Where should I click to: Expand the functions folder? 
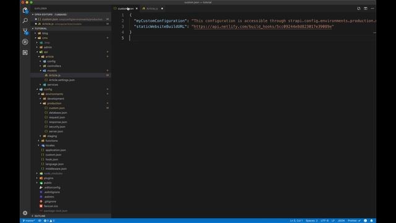tap(51, 141)
